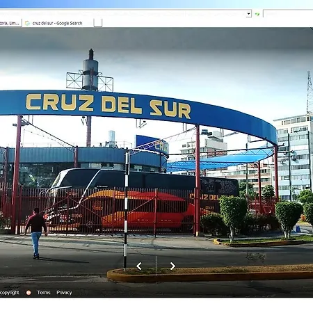313x313 pixels.
Task: Go to previous photo with left chevron
Action: click(x=139, y=266)
